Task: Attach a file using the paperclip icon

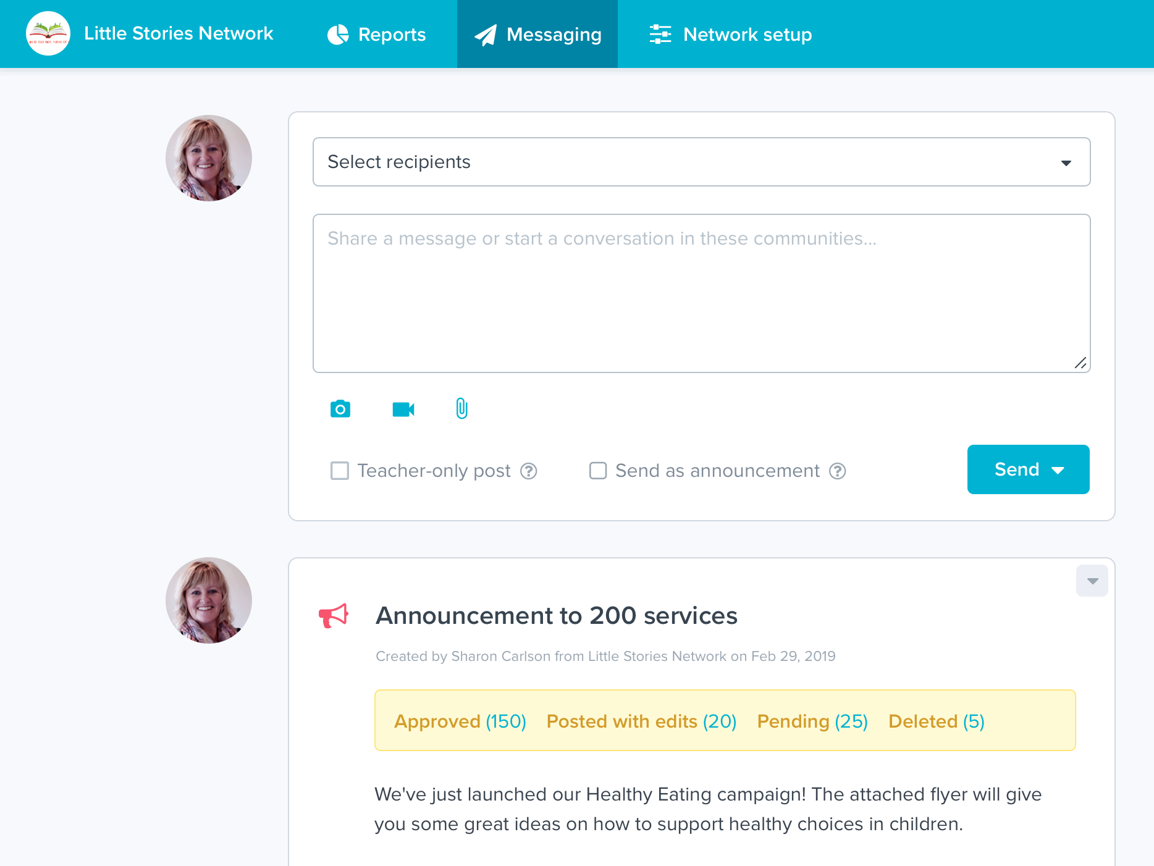Action: point(461,408)
